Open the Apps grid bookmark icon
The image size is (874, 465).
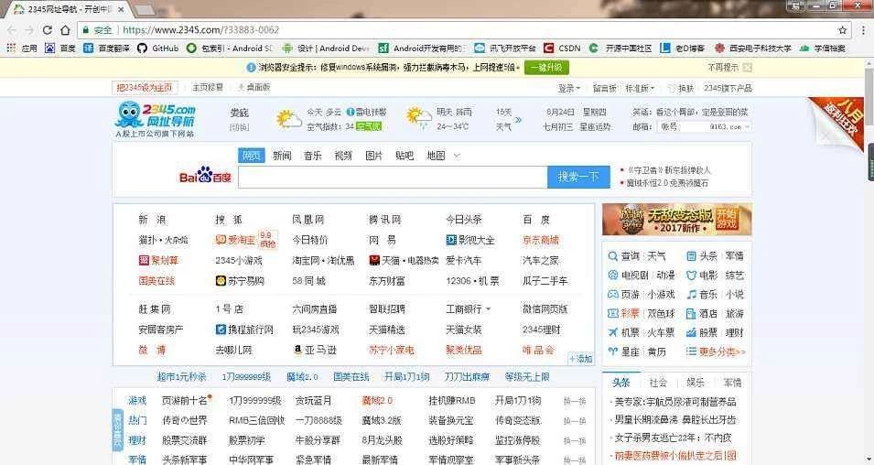11,49
